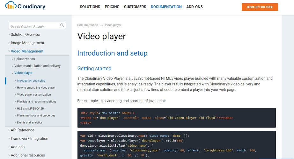Open How to embed the video player

click(36, 87)
